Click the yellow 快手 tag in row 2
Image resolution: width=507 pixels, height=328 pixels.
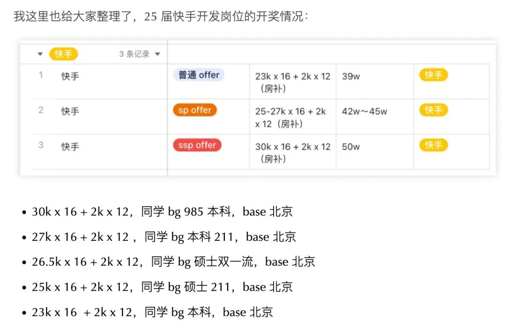click(x=433, y=110)
